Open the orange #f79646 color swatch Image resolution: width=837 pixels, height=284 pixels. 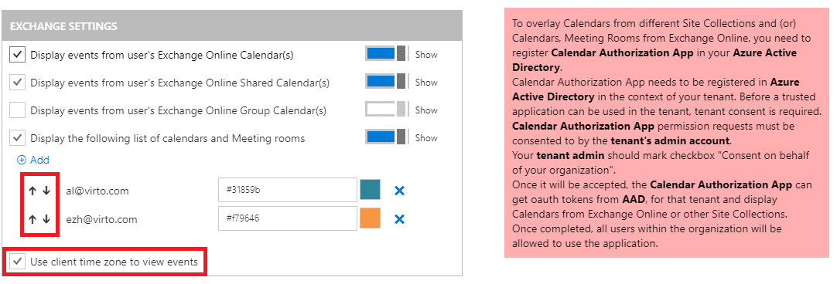371,218
